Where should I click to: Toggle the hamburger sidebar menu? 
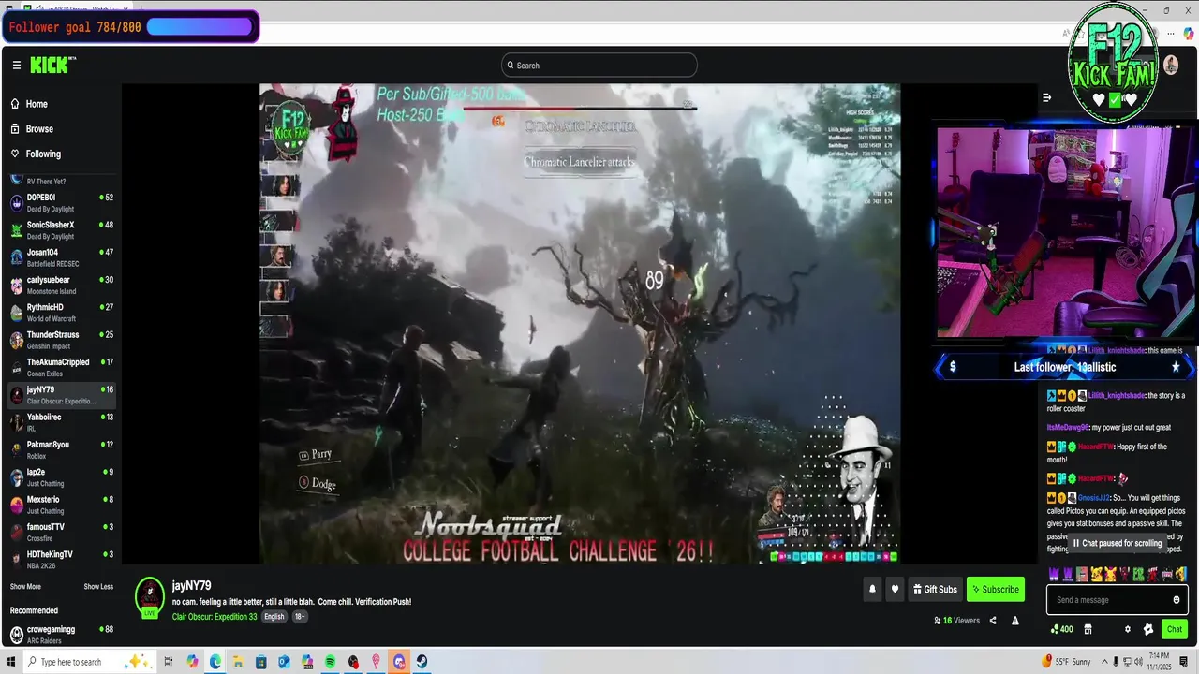16,66
